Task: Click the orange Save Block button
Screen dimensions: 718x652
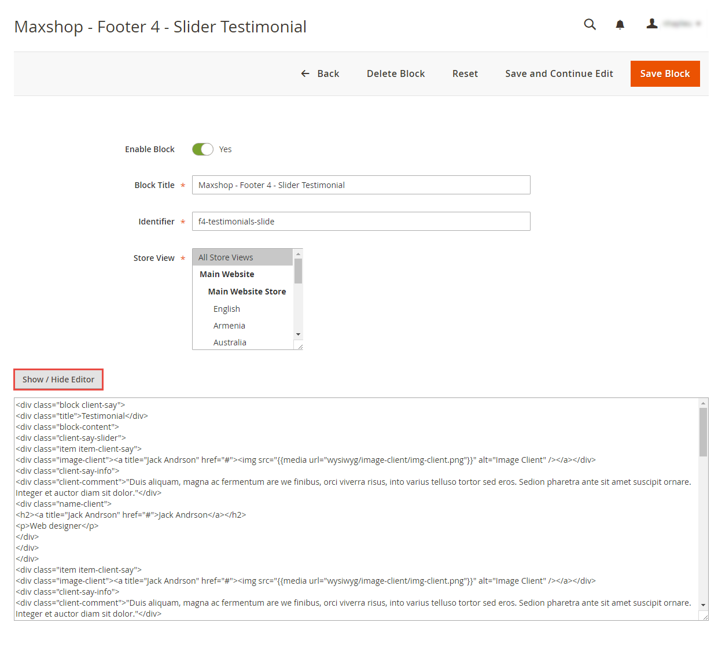Action: point(665,73)
